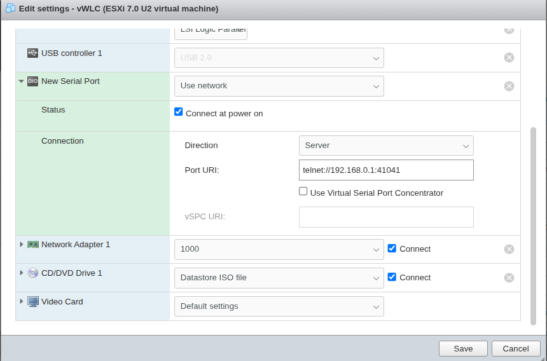Click the USB controller device icon
This screenshot has width=547, height=361.
coord(32,53)
